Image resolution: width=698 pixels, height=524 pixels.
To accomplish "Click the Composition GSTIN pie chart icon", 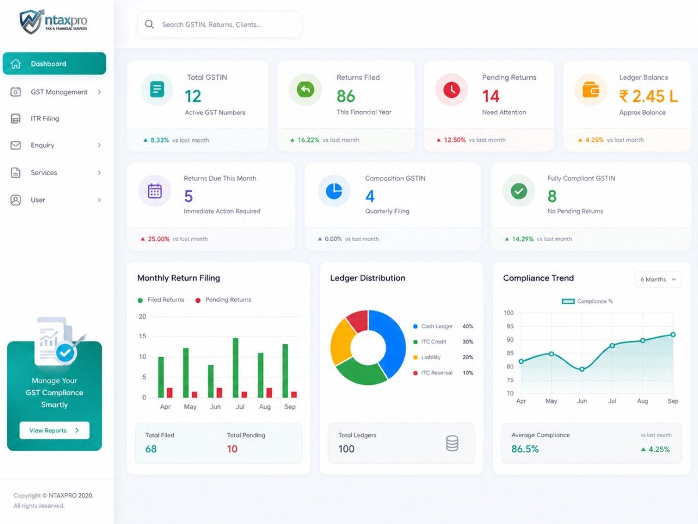I will (x=334, y=190).
